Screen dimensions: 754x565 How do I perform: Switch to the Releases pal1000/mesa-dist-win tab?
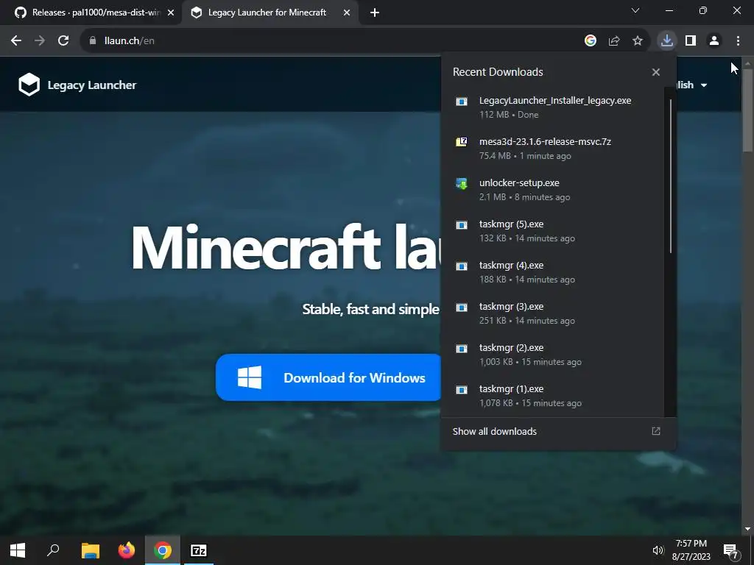[x=91, y=13]
